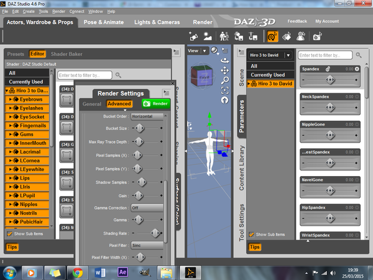Expand Hiro 3 to David in Parameters
The image size is (373, 280).
click(249, 84)
